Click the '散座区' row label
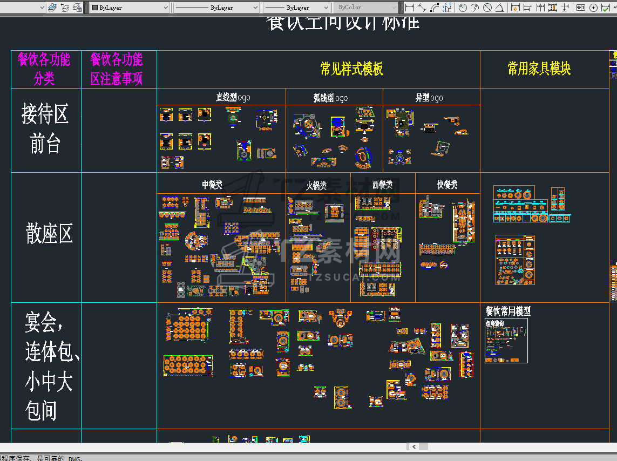This screenshot has width=617, height=461. (x=49, y=233)
